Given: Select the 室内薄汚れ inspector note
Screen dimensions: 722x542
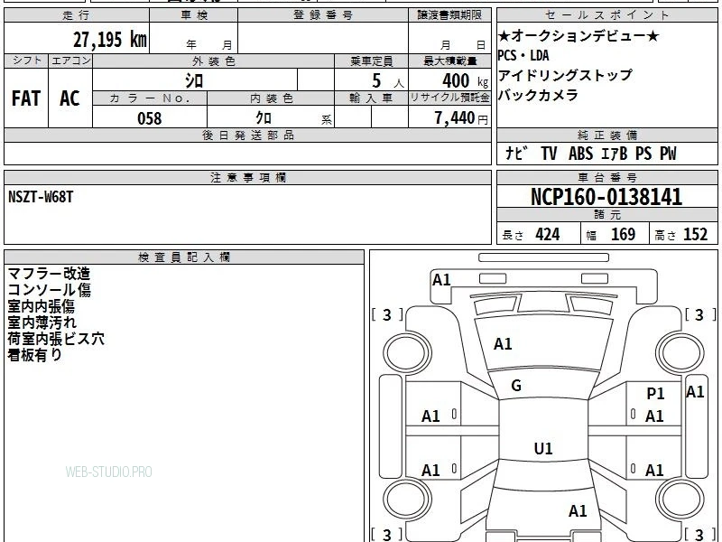Looking at the screenshot, I should tap(42, 322).
